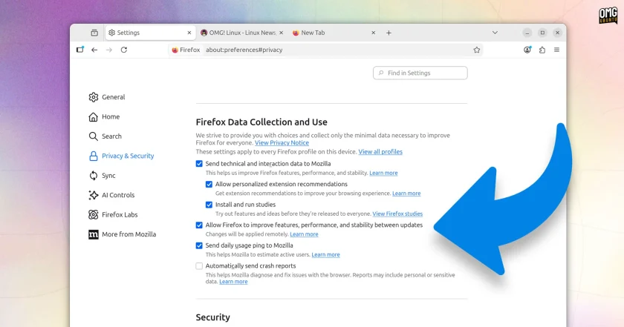Image resolution: width=624 pixels, height=327 pixels.
Task: Open Learn more for remote changes
Action: 304,234
